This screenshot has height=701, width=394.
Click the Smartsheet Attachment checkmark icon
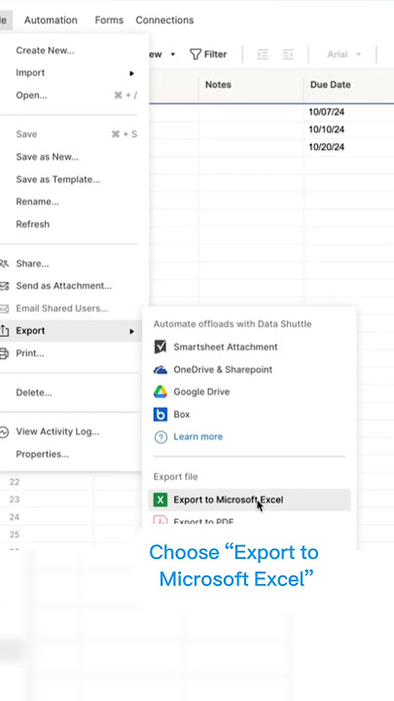[160, 347]
